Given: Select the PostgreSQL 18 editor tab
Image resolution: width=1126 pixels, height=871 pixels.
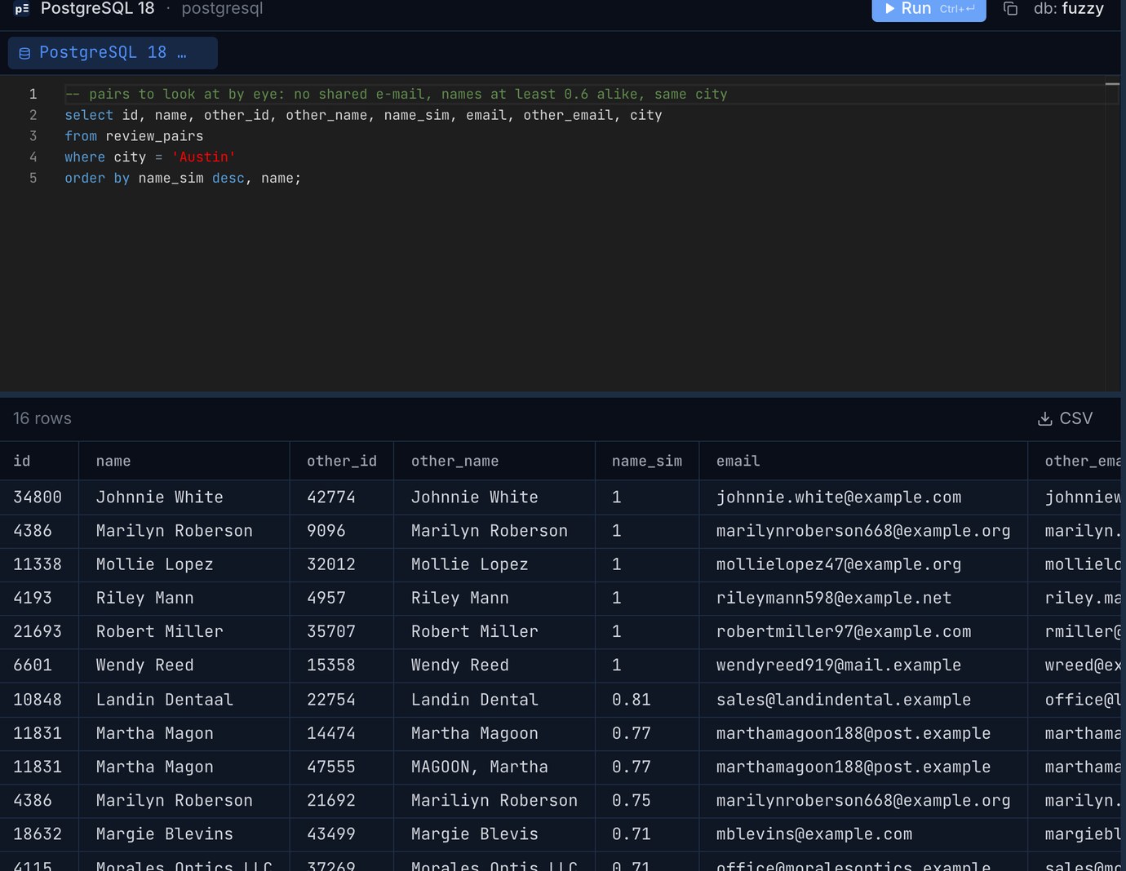Looking at the screenshot, I should pyautogui.click(x=113, y=53).
